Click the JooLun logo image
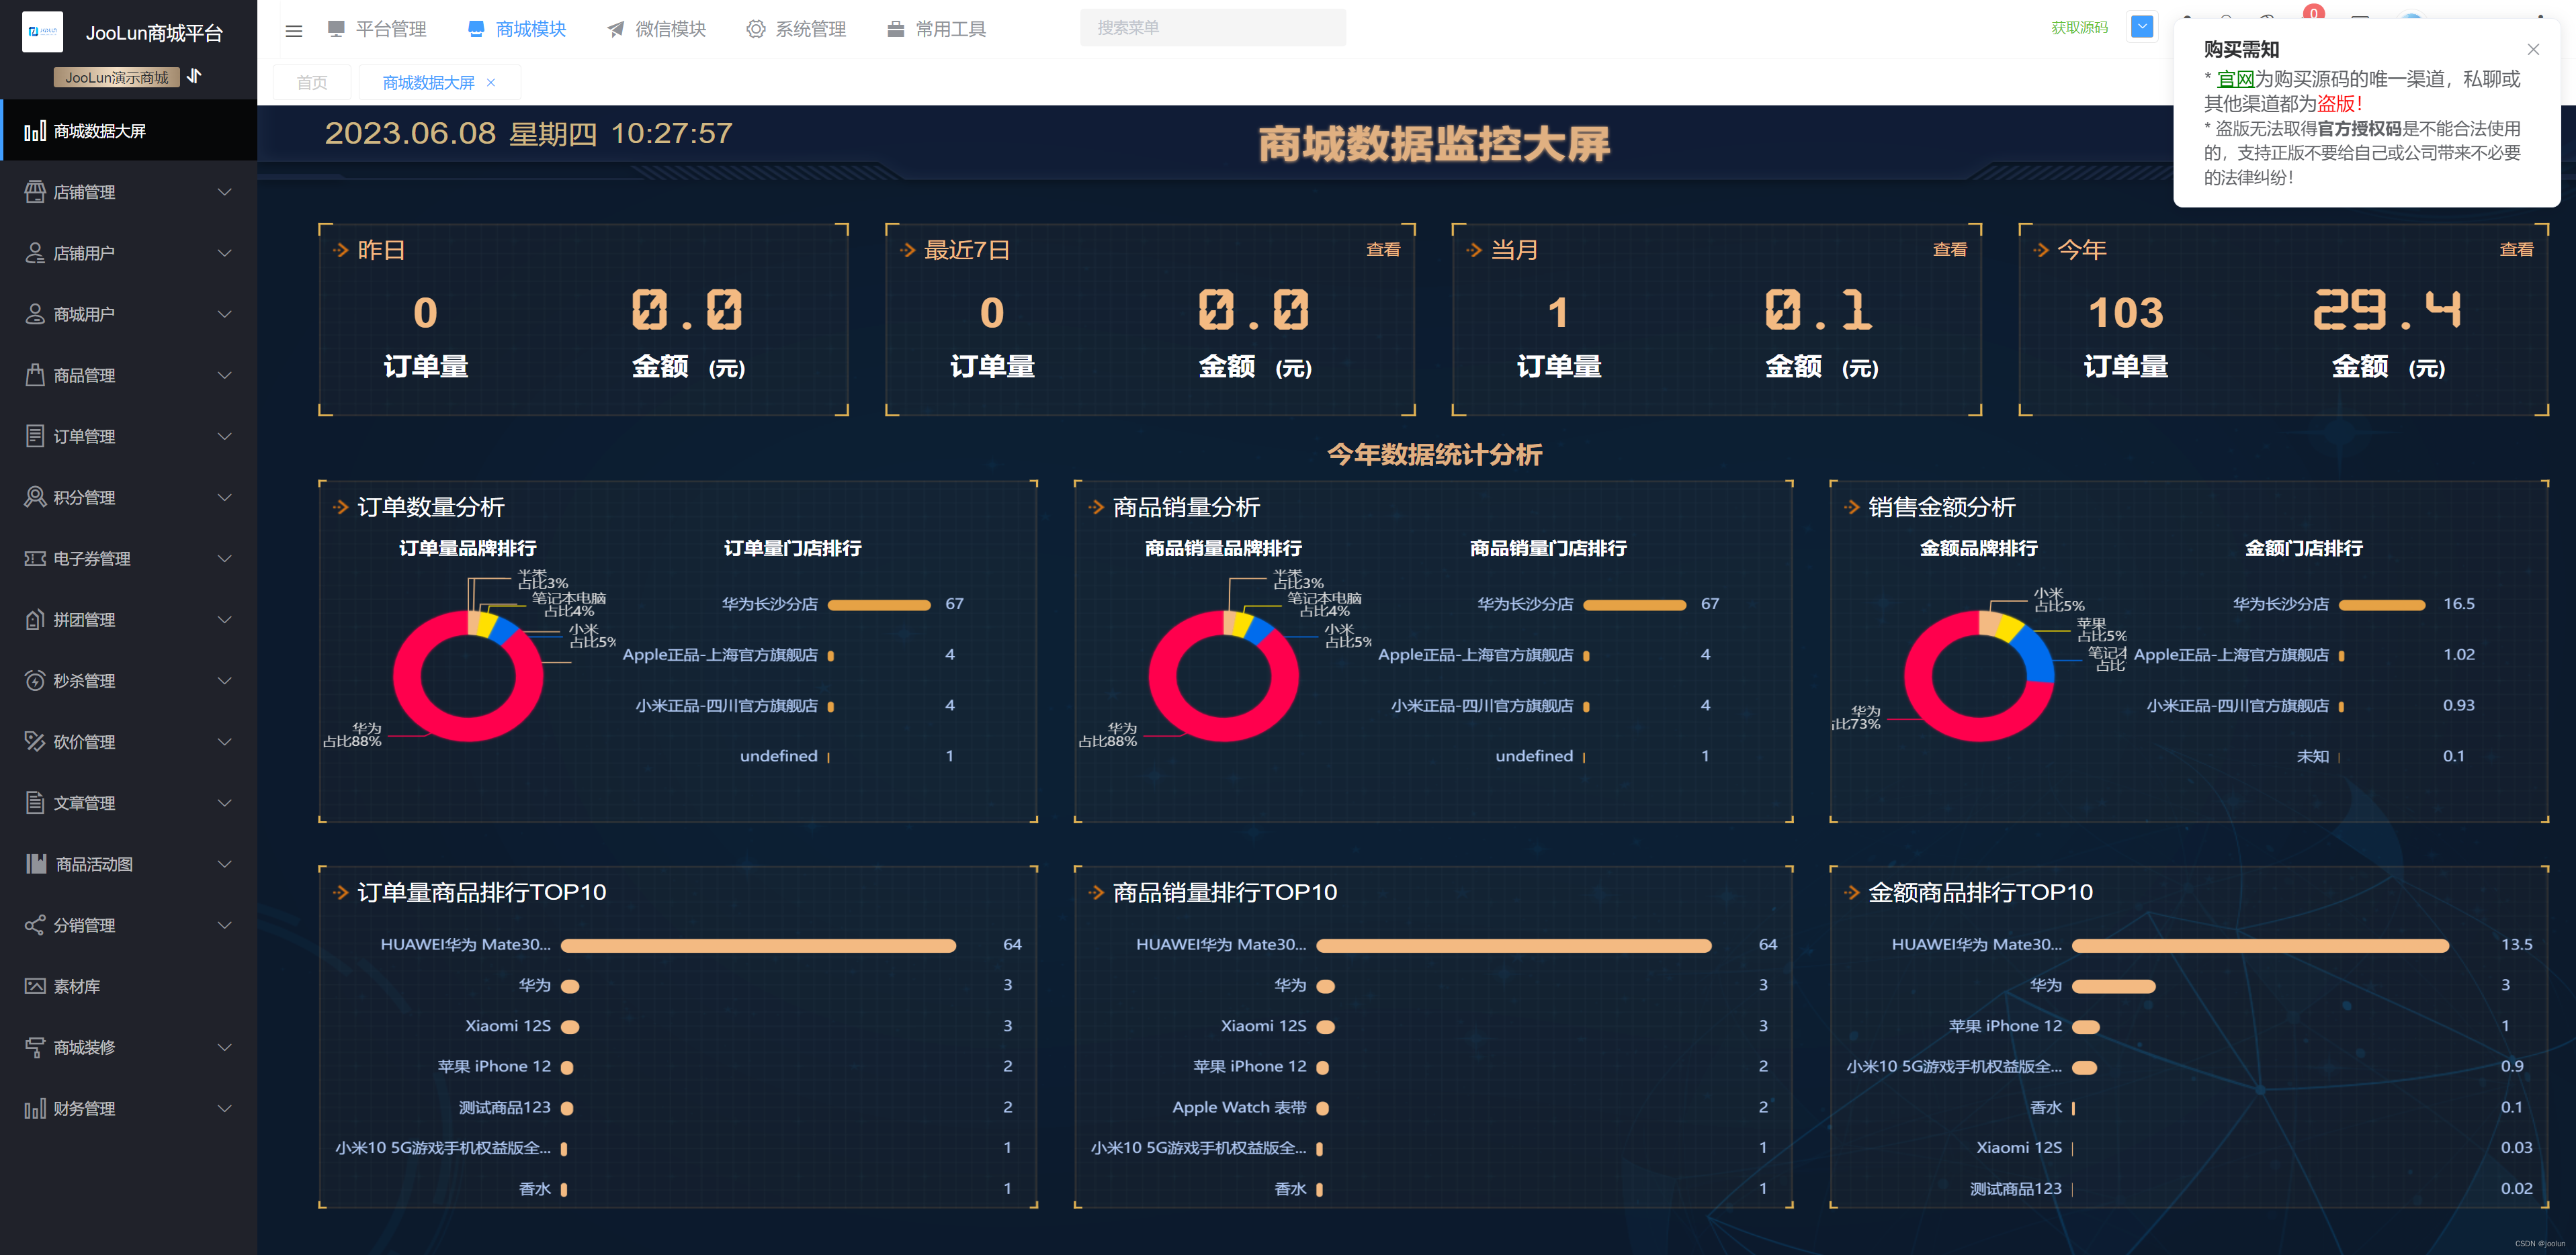 tap(42, 32)
